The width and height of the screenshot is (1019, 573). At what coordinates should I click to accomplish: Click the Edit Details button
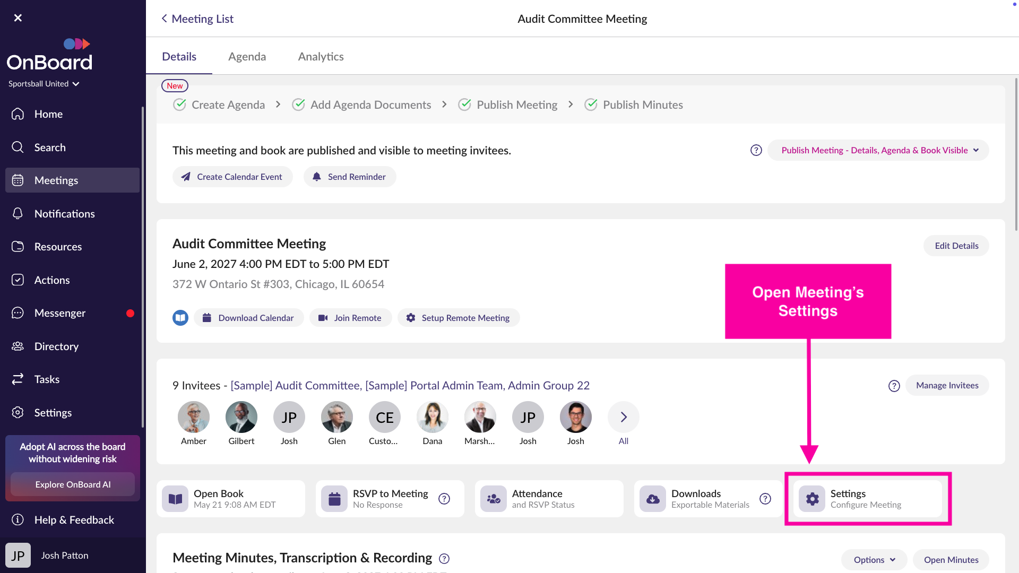(x=956, y=246)
